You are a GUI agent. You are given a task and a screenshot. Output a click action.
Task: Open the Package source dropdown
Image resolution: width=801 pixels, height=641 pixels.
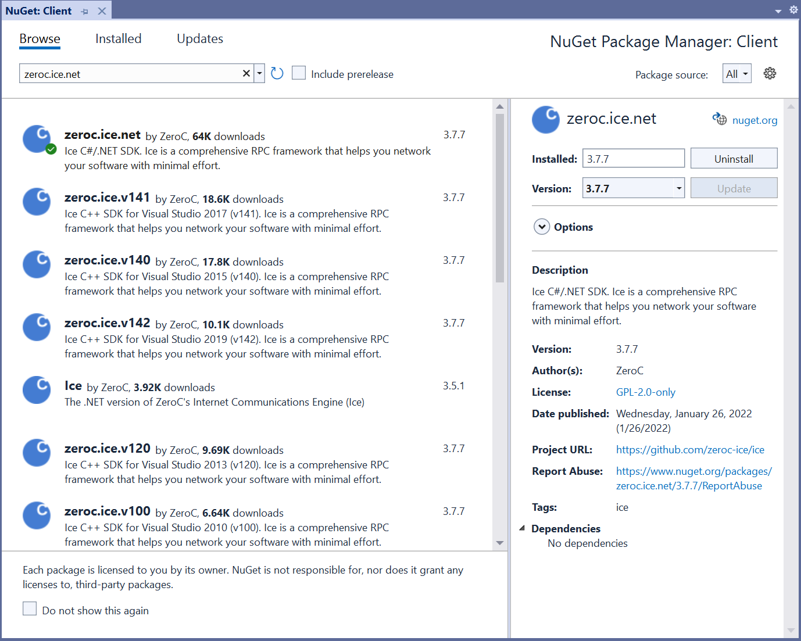coord(736,74)
